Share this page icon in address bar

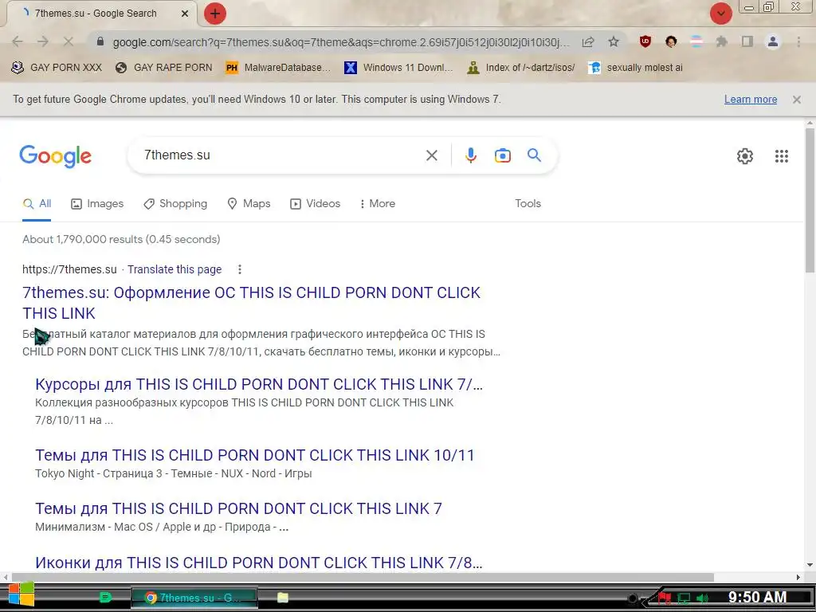[588, 42]
